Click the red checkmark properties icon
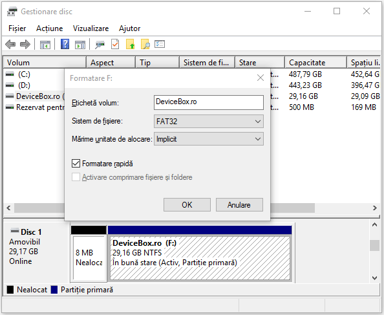This screenshot has height=315, width=384. coord(115,45)
